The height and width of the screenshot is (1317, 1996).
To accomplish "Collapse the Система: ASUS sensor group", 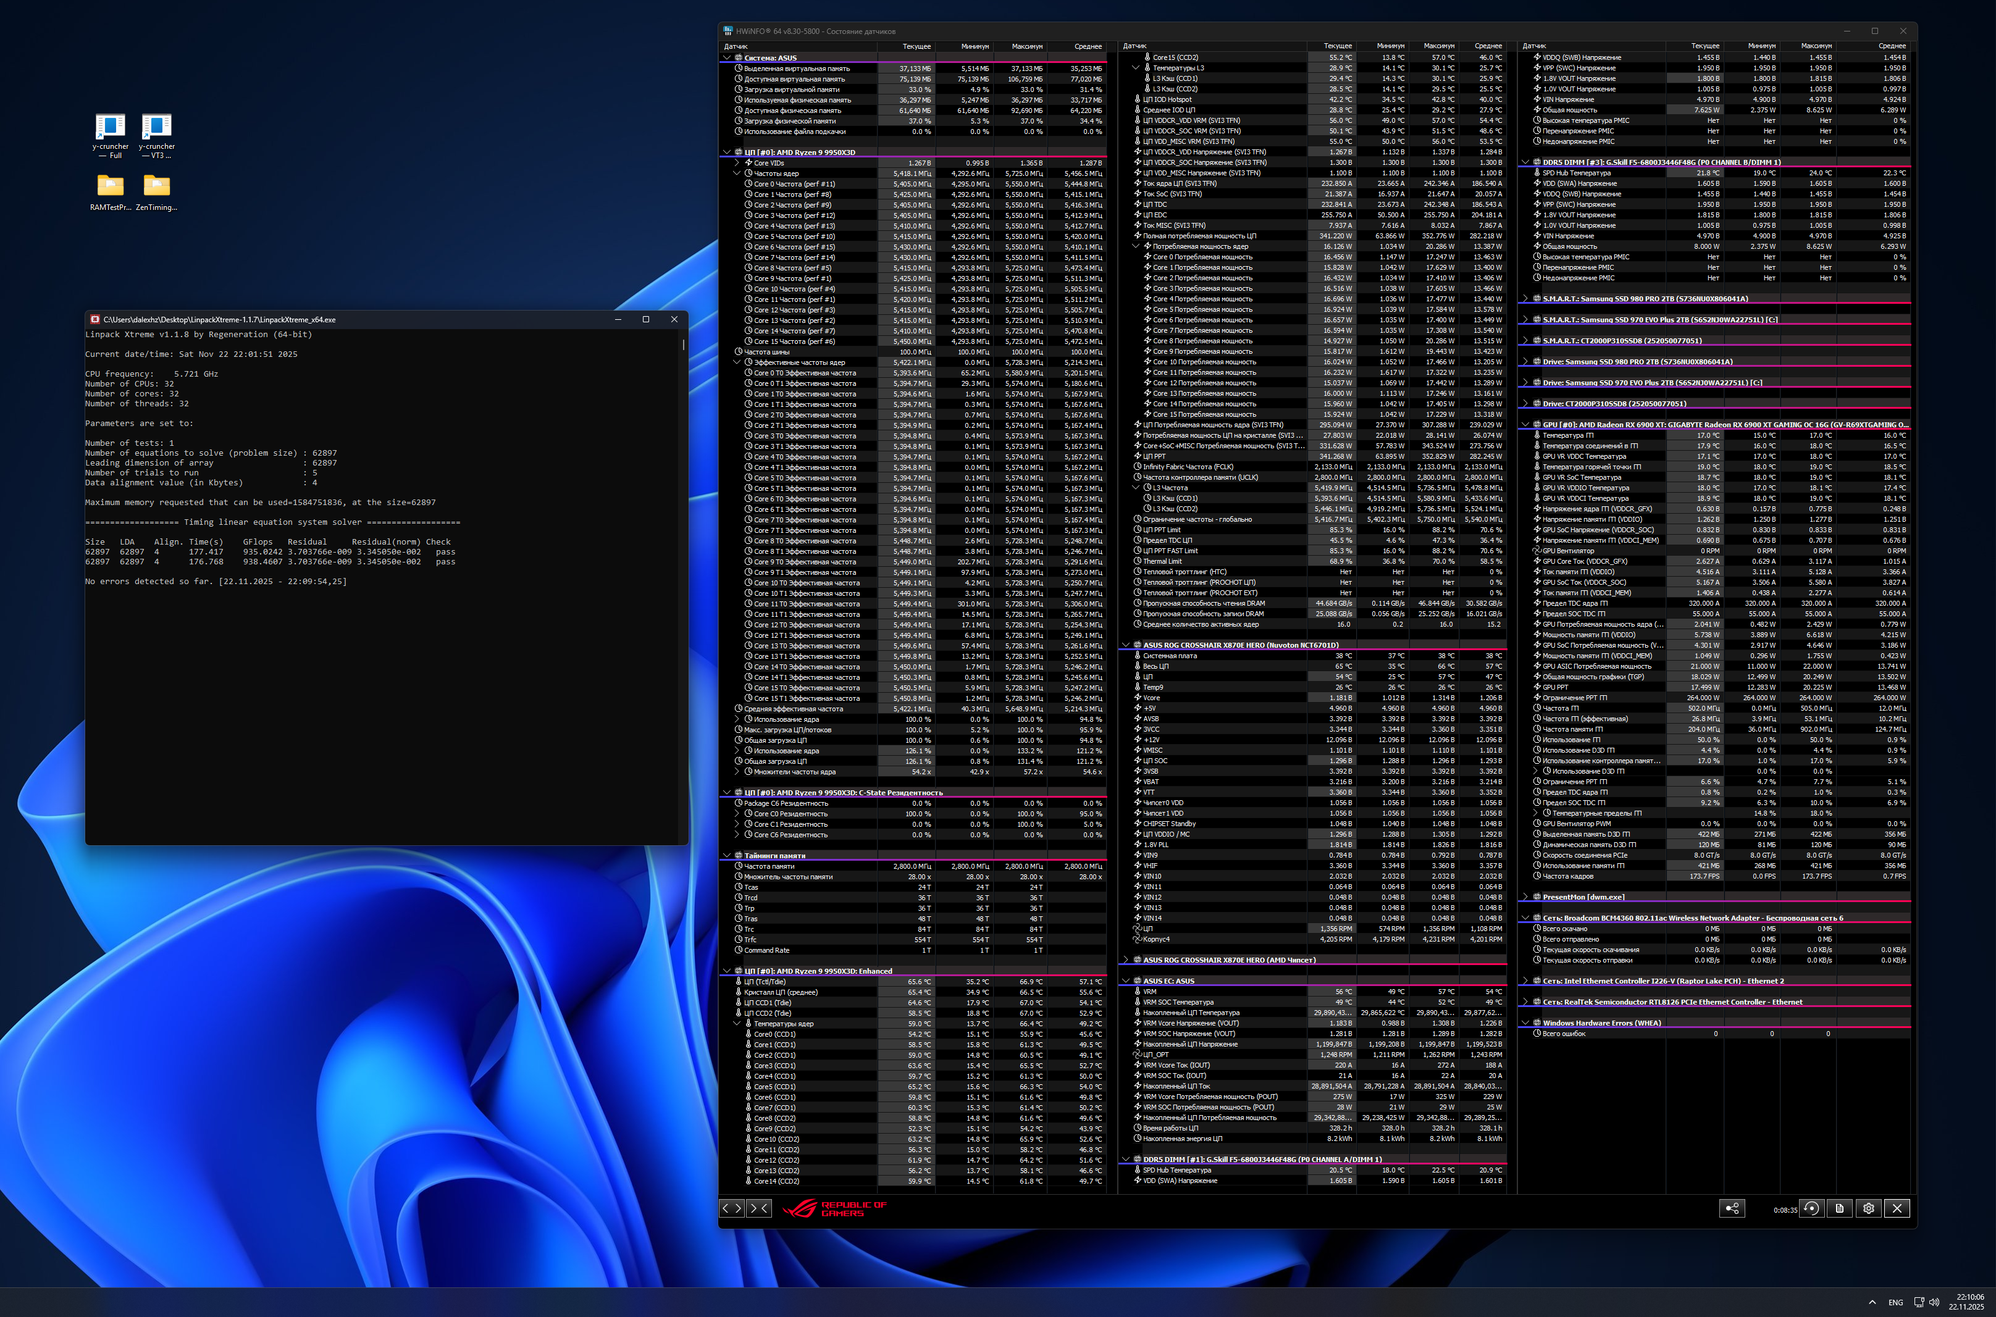I will point(727,58).
